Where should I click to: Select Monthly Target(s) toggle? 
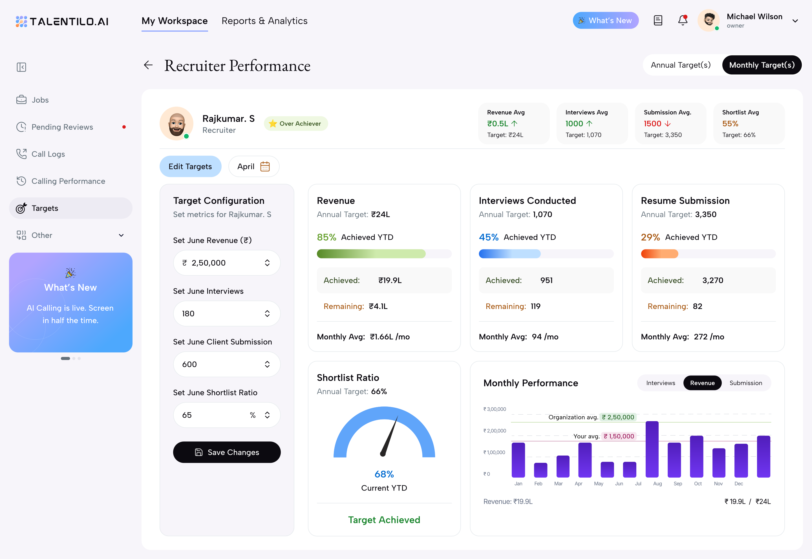(762, 65)
